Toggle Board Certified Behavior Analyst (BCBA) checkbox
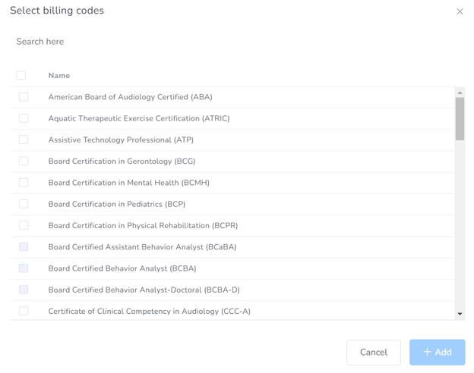 click(24, 268)
